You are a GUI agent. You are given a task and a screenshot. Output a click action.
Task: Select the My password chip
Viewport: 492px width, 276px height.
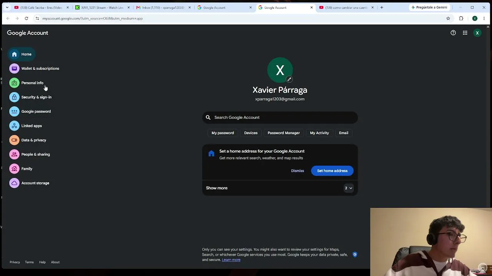point(223,133)
